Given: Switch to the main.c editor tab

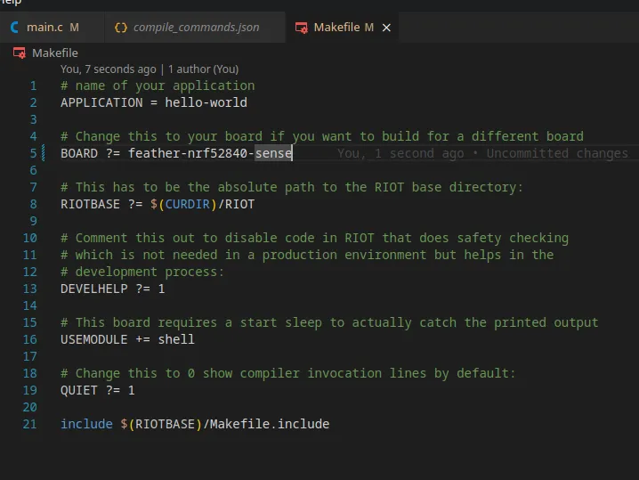Looking at the screenshot, I should (x=52, y=28).
